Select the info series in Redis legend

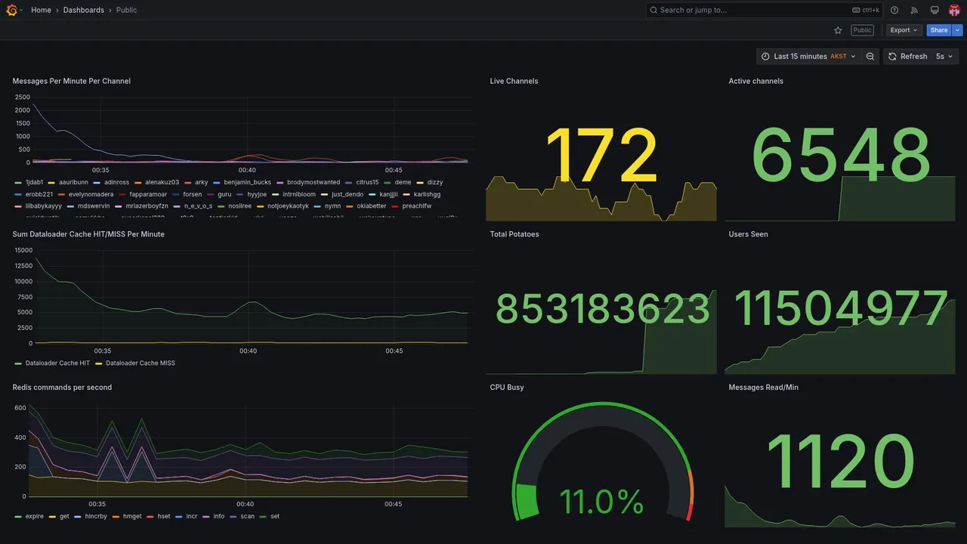(219, 516)
